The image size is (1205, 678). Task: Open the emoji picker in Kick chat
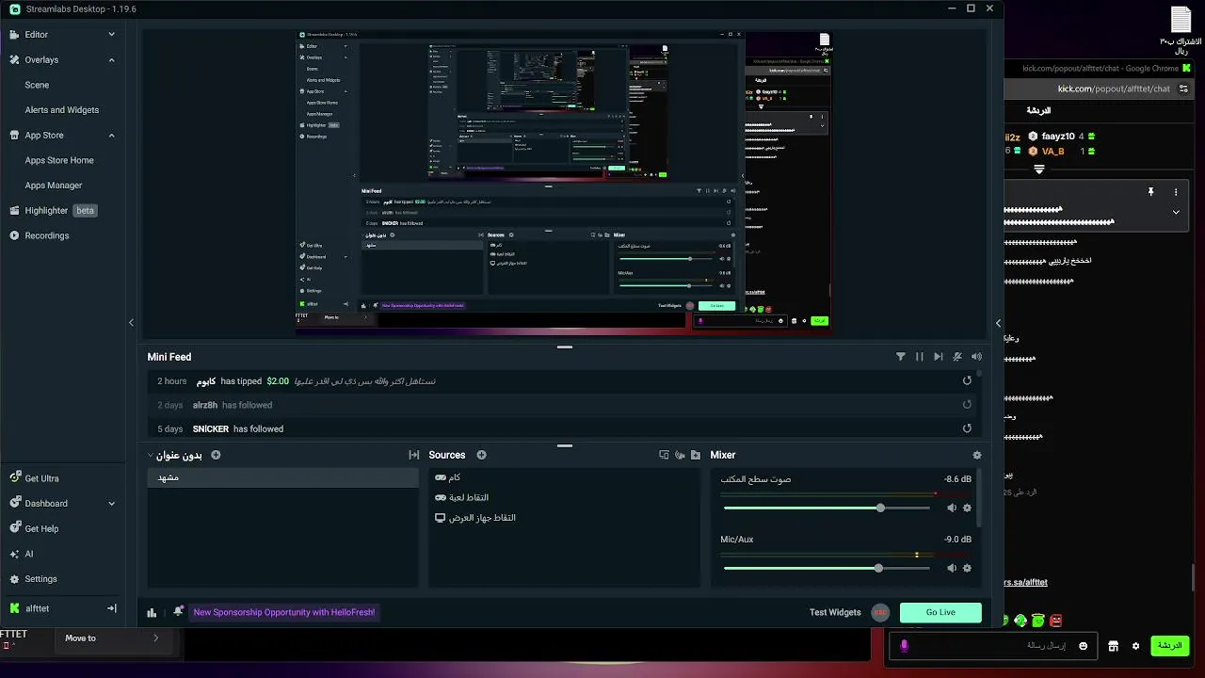coord(1084,646)
